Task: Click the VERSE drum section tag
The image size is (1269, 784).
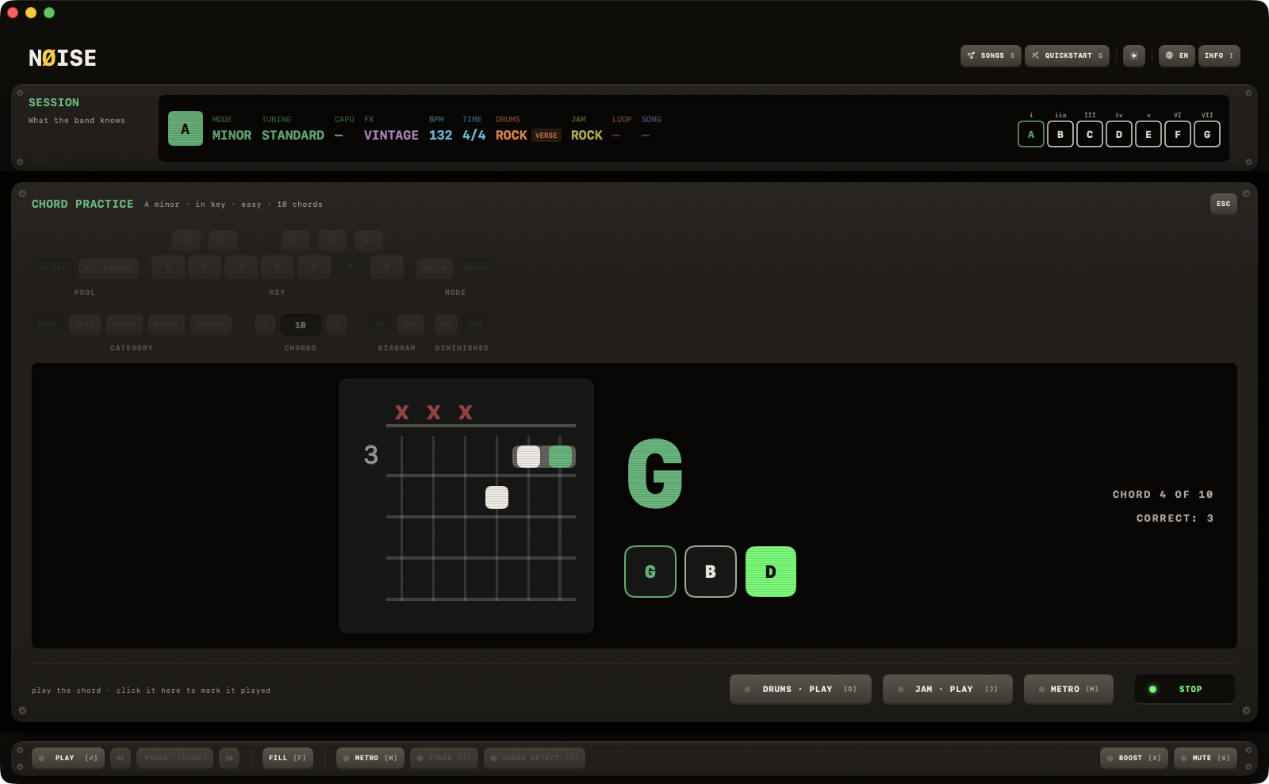Action: [546, 136]
